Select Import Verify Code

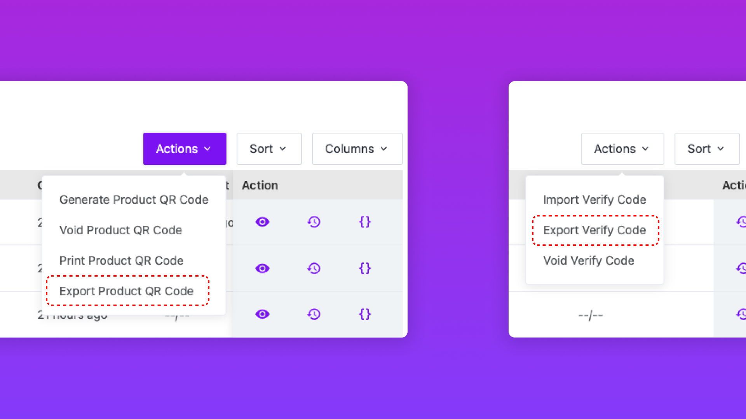click(x=594, y=200)
